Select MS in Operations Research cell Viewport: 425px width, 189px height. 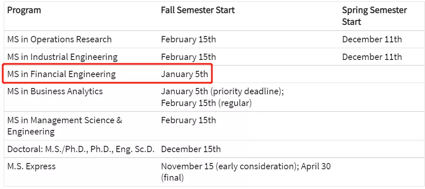tap(59, 40)
